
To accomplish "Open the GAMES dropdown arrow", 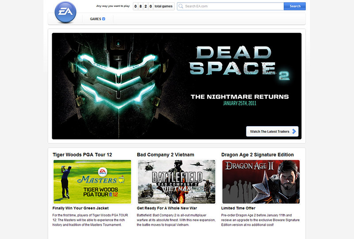I will coord(104,19).
